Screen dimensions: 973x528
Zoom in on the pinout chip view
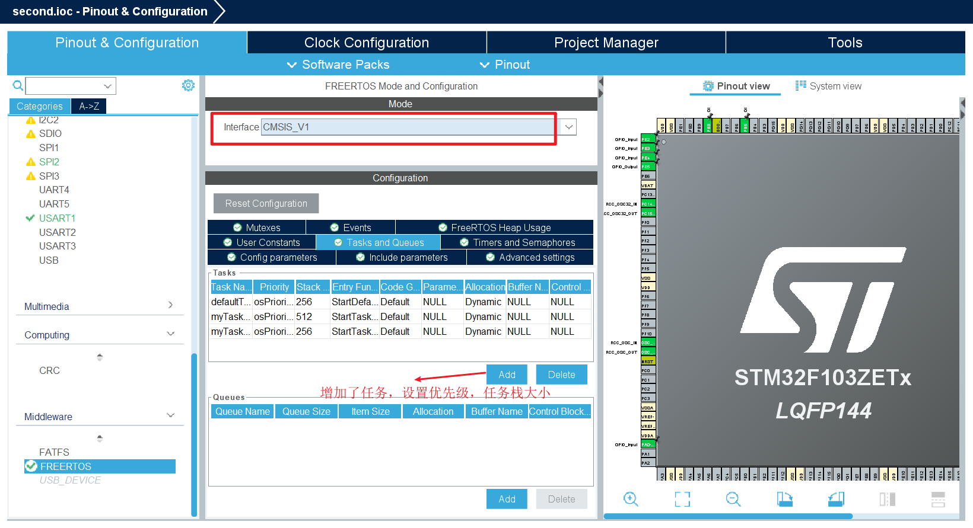click(x=631, y=499)
